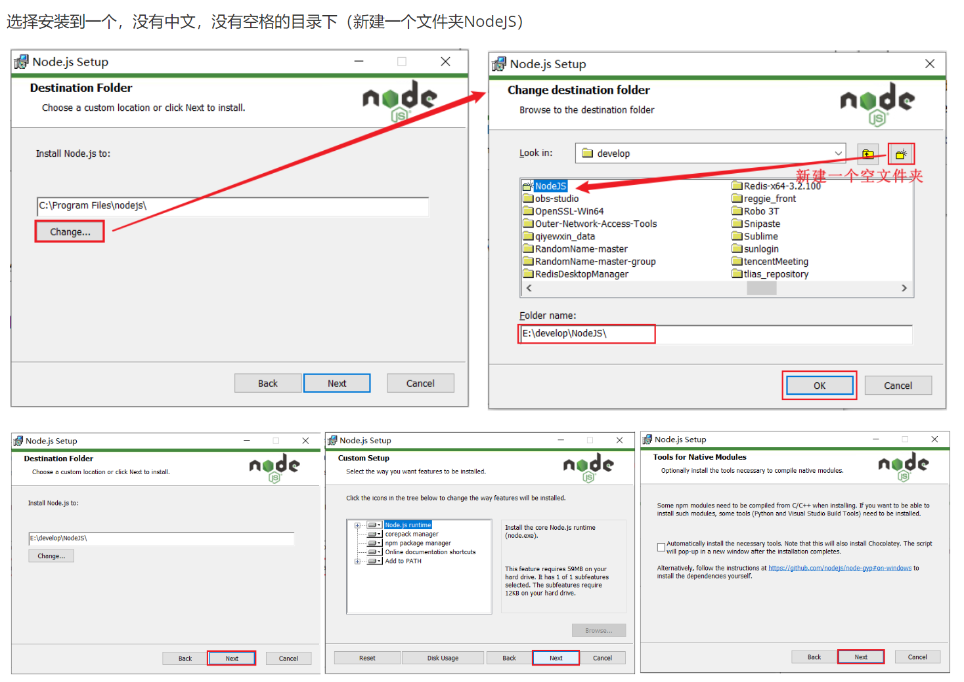The image size is (964, 682).
Task: Click the install path field showing C:\Program Files\nodejs\
Action: pos(233,206)
